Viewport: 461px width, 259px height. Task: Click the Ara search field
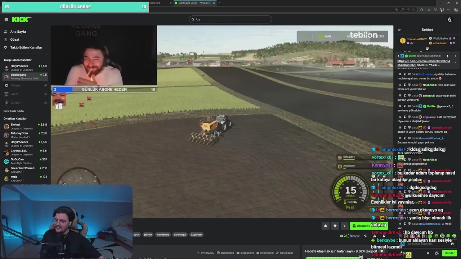(x=230, y=19)
